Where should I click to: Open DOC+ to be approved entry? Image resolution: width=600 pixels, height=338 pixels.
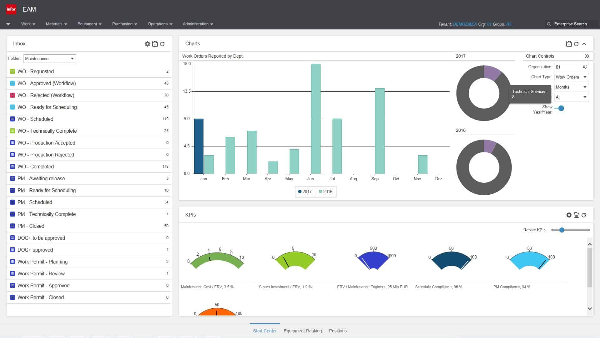pos(89,238)
